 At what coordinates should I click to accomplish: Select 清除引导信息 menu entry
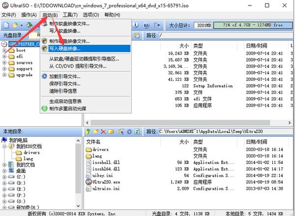[x=86, y=91]
